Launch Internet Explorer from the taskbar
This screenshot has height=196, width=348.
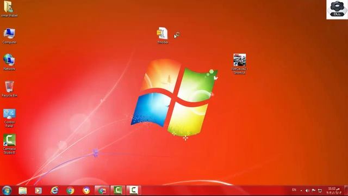tap(54, 191)
